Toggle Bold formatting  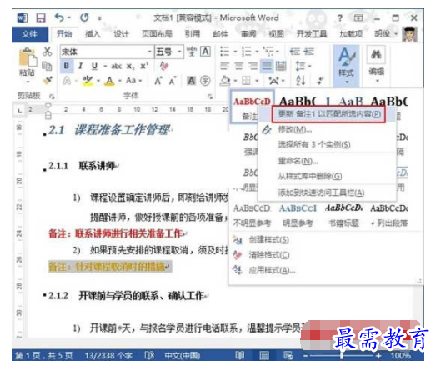coord(67,66)
